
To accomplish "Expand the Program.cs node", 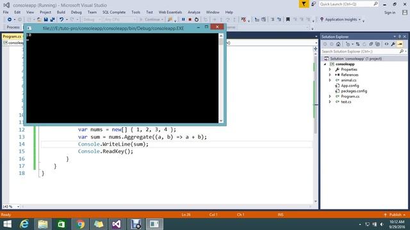I will coord(330,96).
